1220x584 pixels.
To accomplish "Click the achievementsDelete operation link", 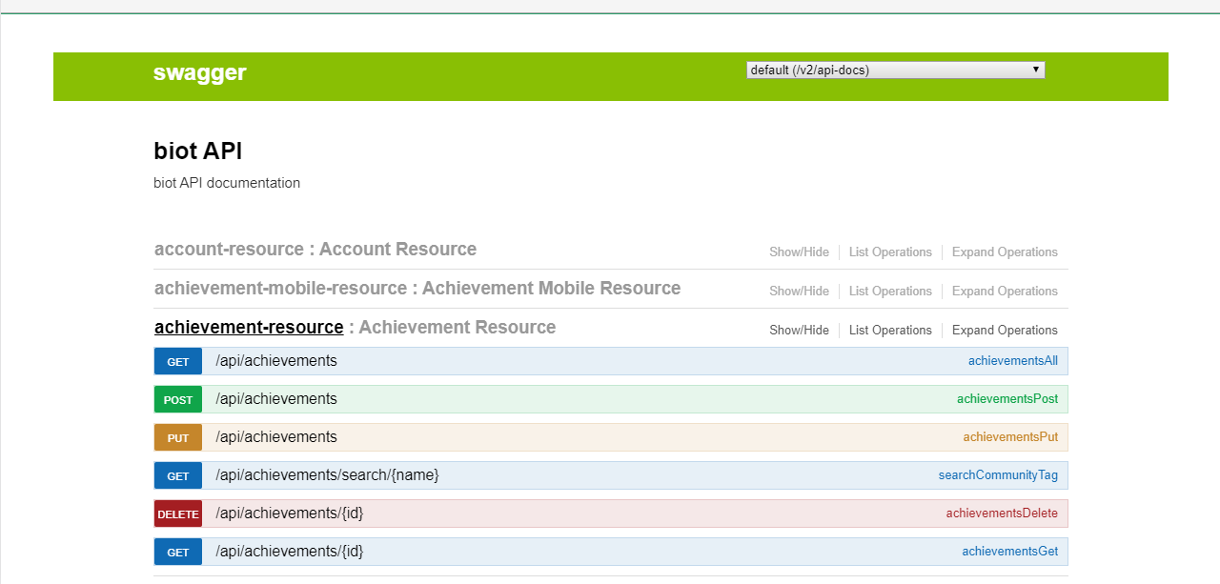I will (1002, 514).
